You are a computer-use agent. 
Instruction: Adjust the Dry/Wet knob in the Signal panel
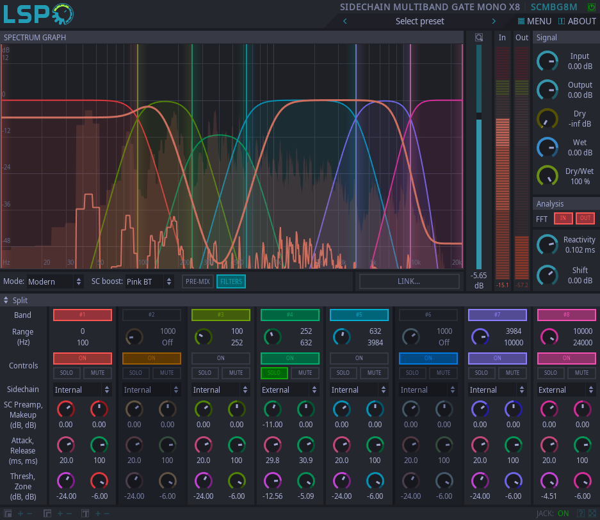(x=547, y=175)
